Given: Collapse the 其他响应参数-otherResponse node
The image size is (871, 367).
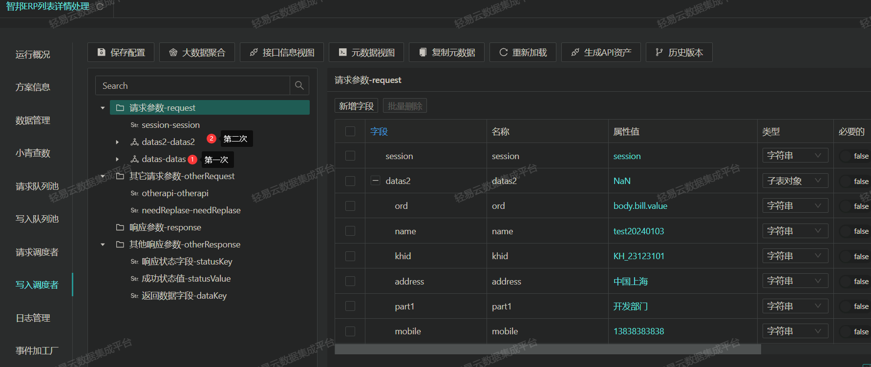Looking at the screenshot, I should click(x=103, y=245).
